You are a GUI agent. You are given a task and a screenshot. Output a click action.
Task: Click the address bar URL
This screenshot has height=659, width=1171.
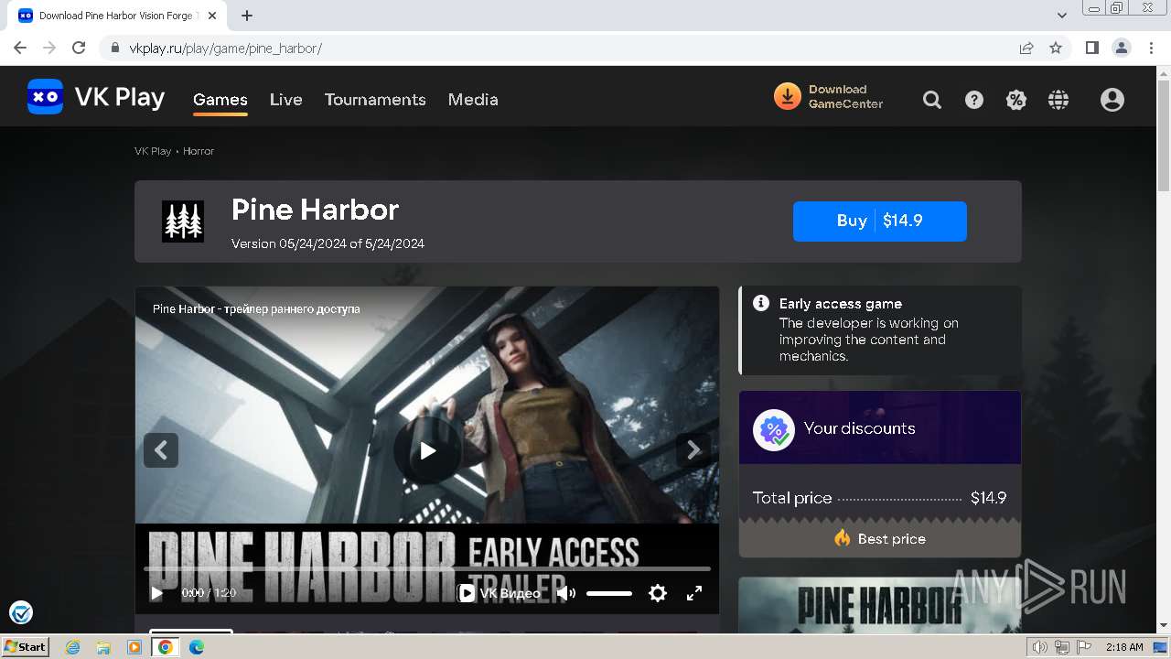225,49
